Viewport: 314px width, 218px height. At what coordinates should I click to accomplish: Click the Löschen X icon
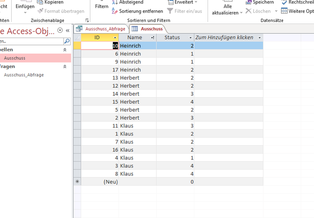(248, 11)
